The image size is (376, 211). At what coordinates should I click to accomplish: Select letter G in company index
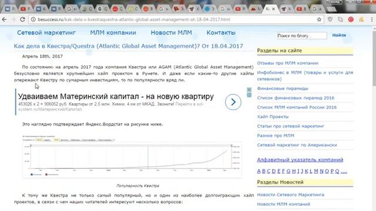[x=288, y=171]
